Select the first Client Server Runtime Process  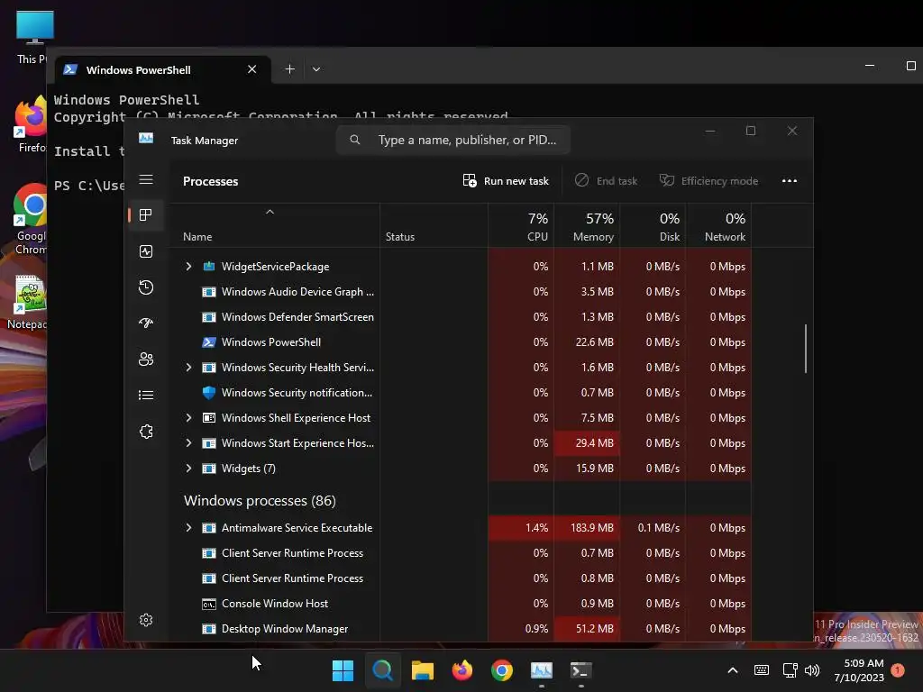461,553
